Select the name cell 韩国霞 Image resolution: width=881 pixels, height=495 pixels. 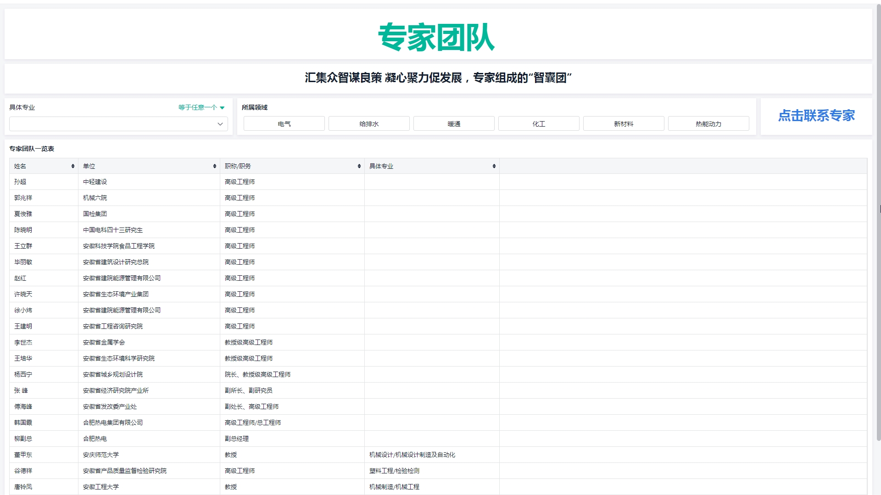click(x=44, y=423)
